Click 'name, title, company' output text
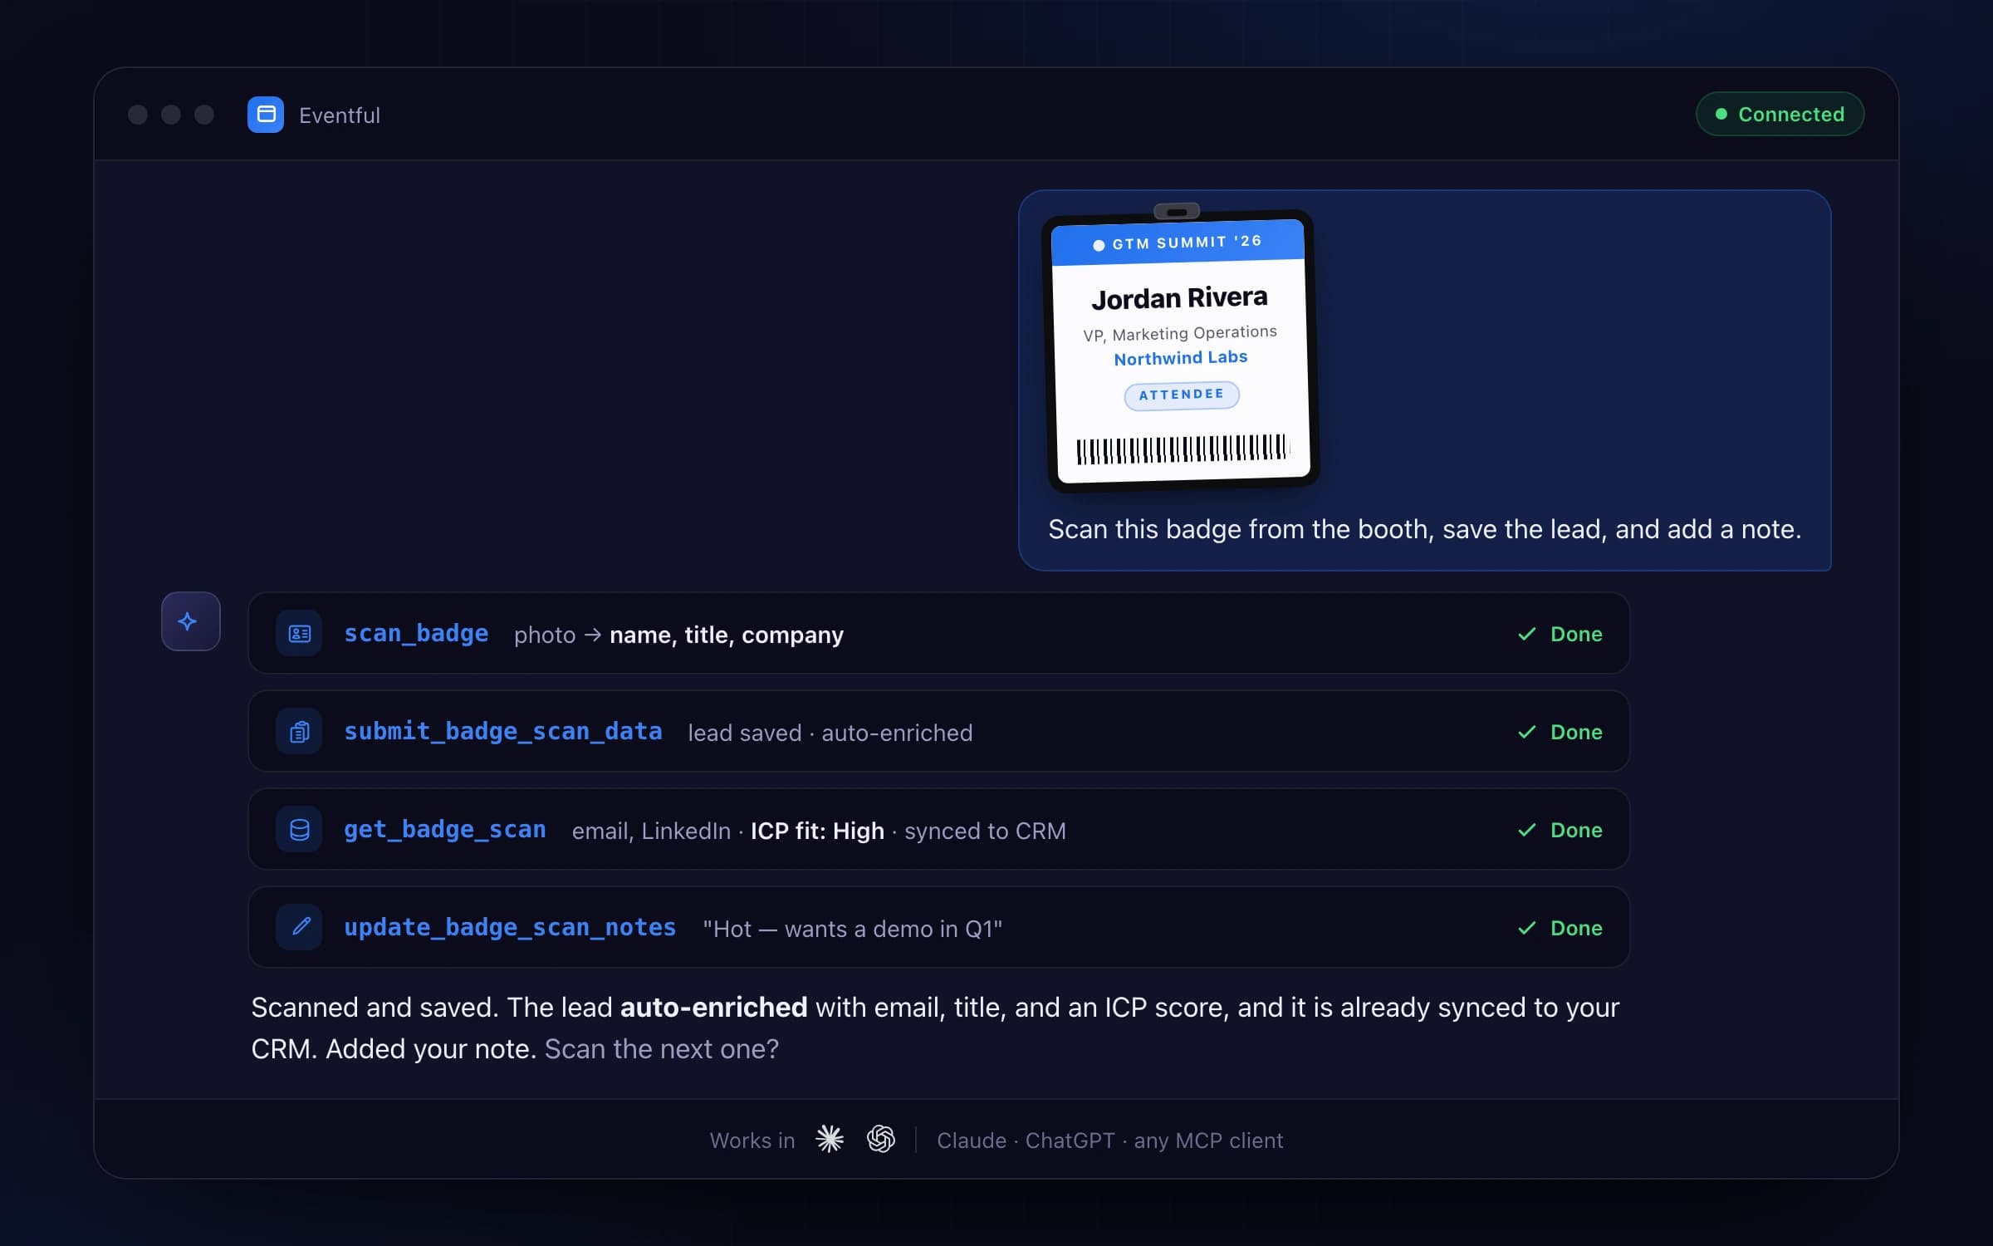Image resolution: width=1993 pixels, height=1246 pixels. [x=727, y=635]
